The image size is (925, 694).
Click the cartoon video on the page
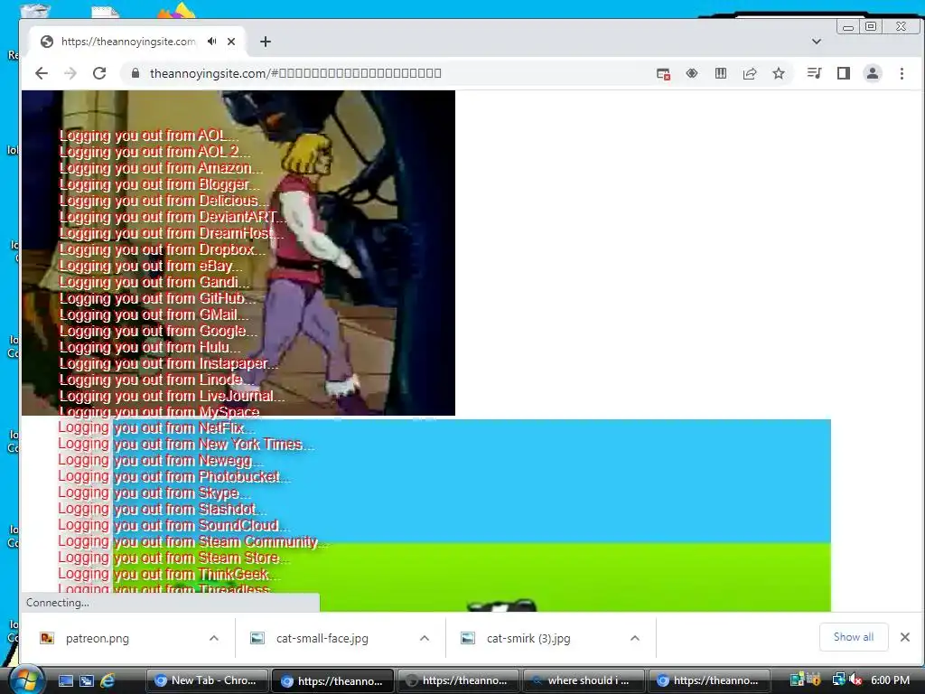point(238,253)
